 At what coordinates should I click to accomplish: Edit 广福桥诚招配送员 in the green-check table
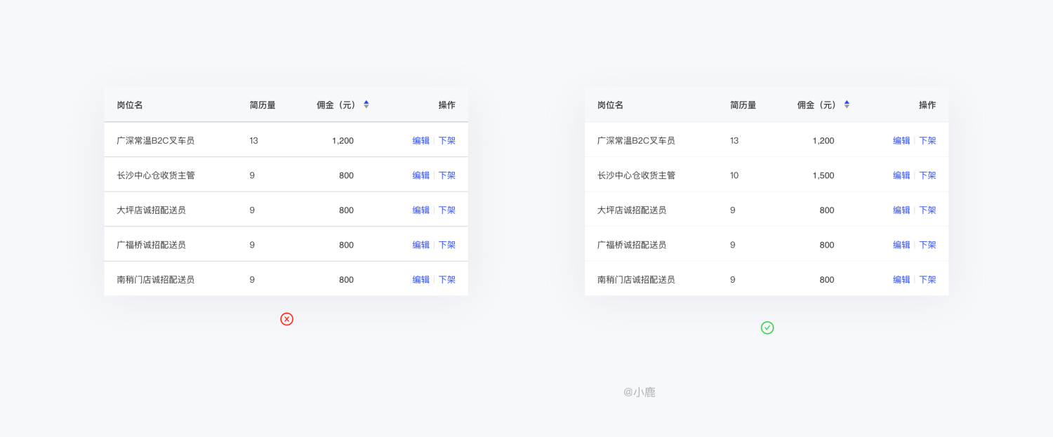[x=901, y=245]
